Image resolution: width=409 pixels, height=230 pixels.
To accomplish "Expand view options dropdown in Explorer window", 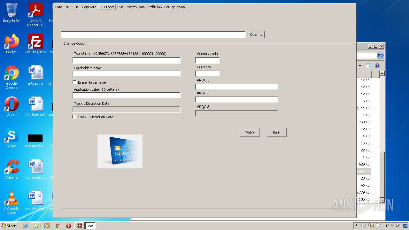I will [360, 66].
